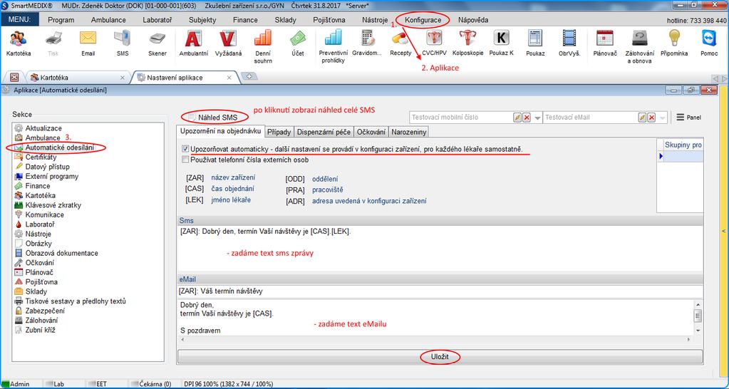Clear the Testovací mobilní číslo field with red X

point(527,118)
